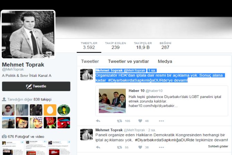The image size is (232, 155).
Task: Open the green circular badge follower avatar
Action: point(64,110)
